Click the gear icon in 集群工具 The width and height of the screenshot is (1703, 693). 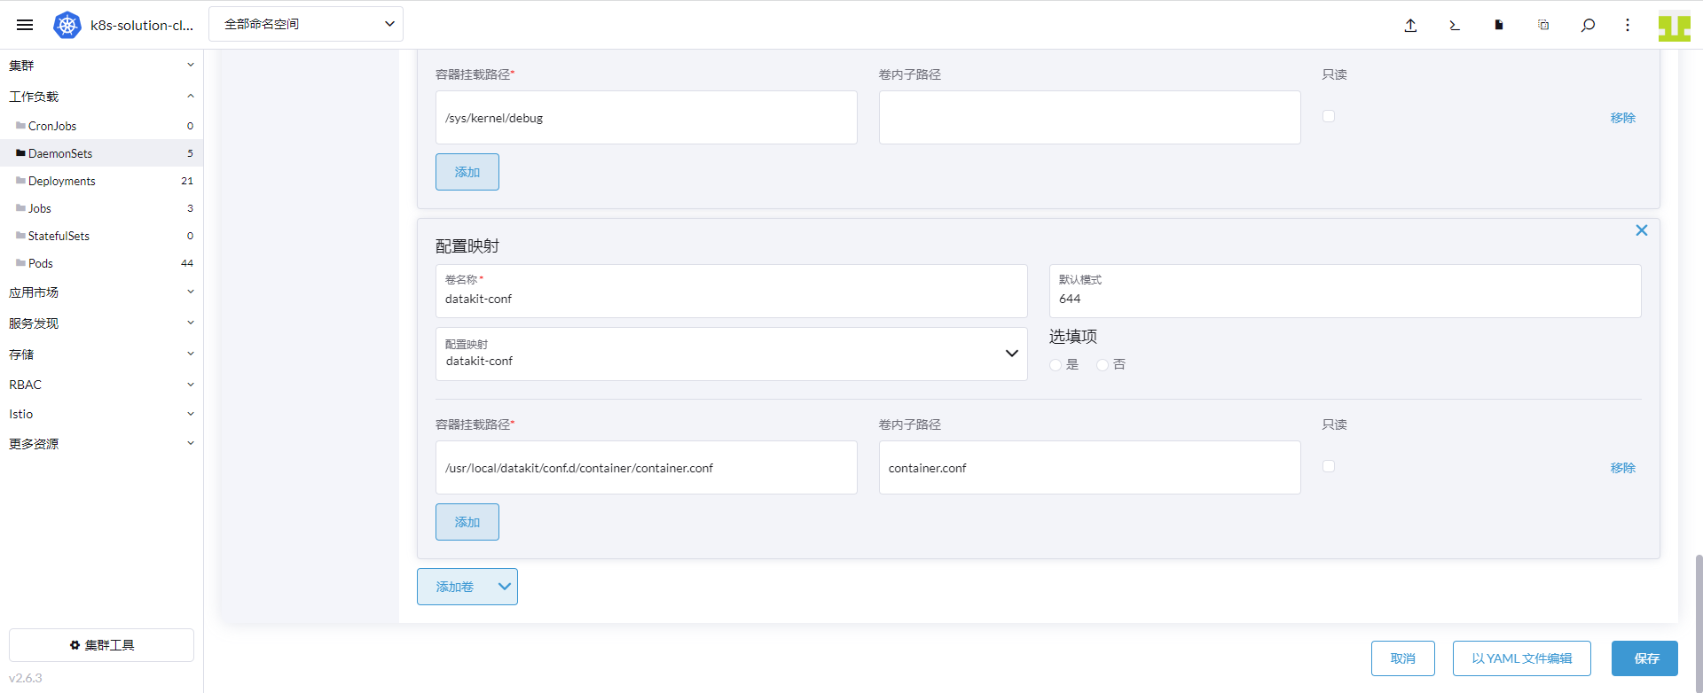75,645
